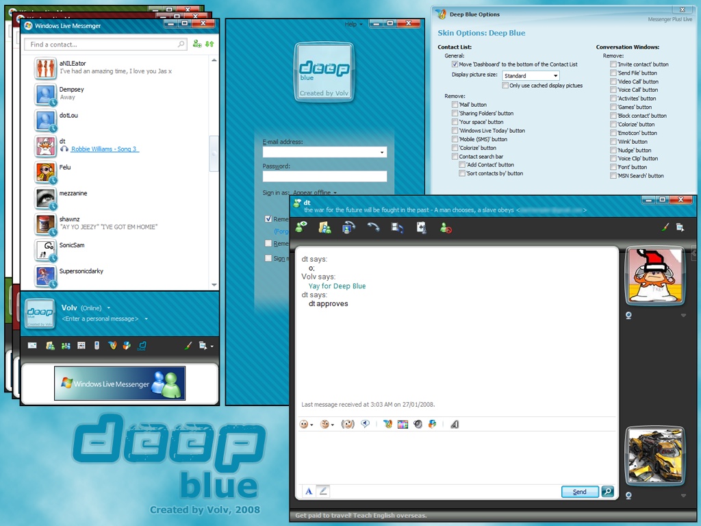Select the Supersonicdarky contact

tap(119, 275)
